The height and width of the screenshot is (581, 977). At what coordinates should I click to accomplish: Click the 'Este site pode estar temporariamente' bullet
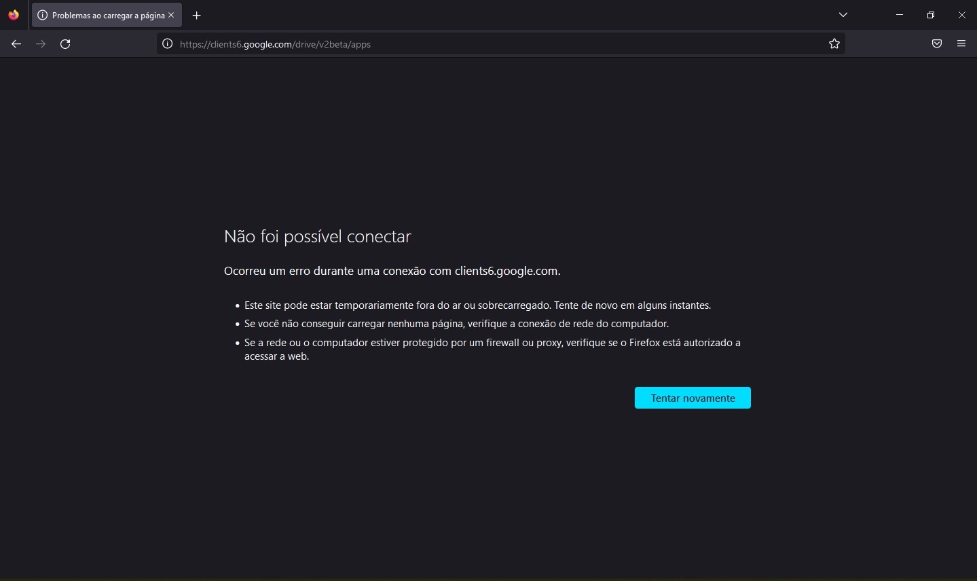477,305
